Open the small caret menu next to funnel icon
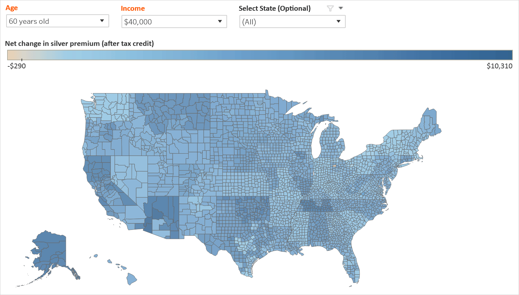The image size is (519, 295). (341, 8)
